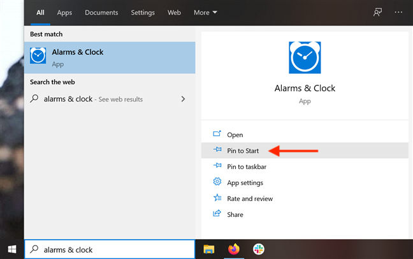This screenshot has width=413, height=259.
Task: Choose Pin to Start
Action: click(x=305, y=151)
